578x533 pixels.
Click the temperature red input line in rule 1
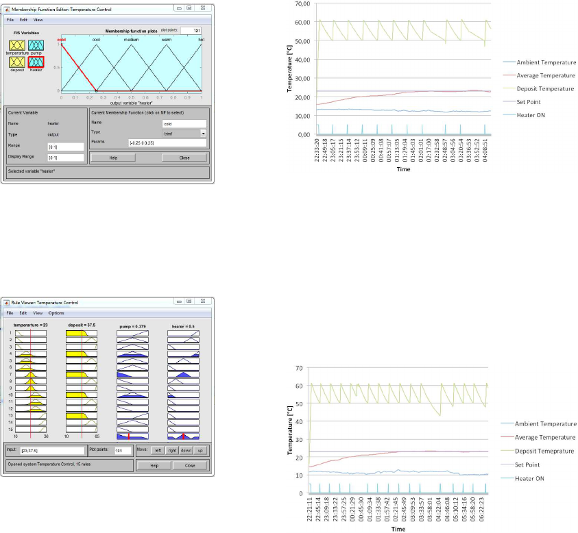point(30,333)
